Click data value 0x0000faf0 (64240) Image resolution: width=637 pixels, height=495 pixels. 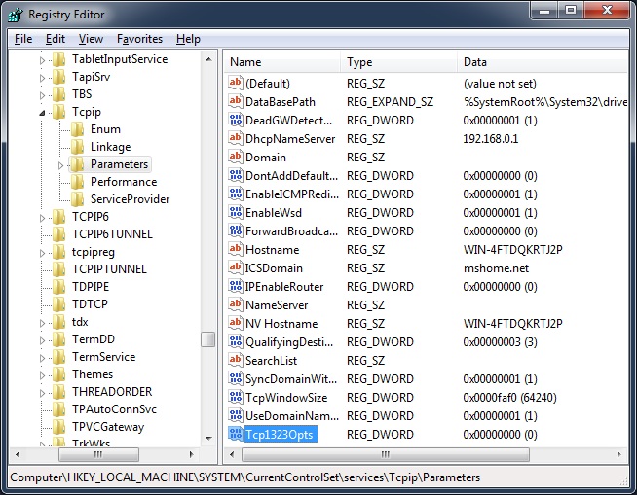[x=509, y=397]
